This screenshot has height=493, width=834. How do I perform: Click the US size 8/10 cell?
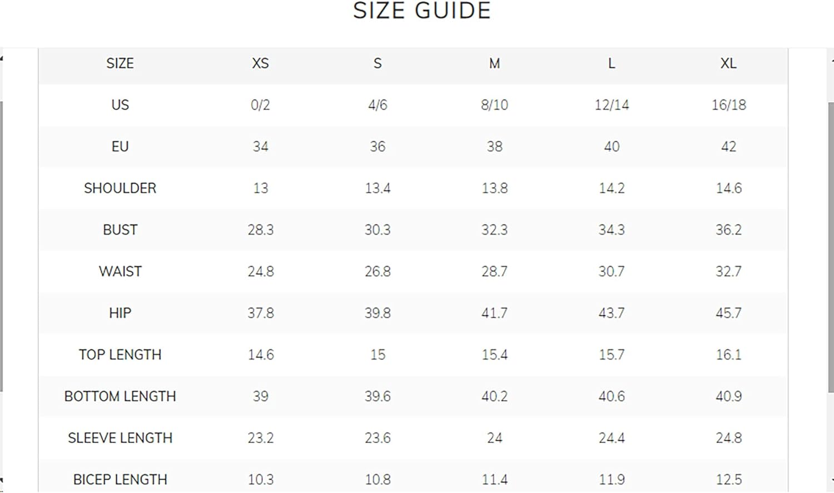494,105
